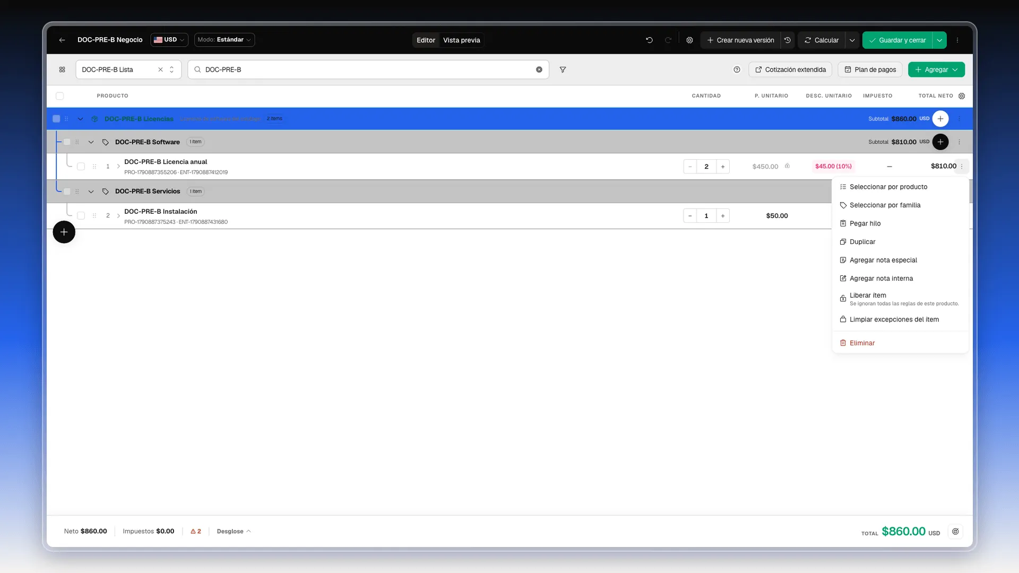
Task: Click the grid view icon beside list selector
Action: (62, 70)
